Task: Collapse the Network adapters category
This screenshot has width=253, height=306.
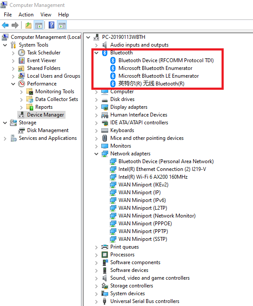Action: pyautogui.click(x=96, y=154)
